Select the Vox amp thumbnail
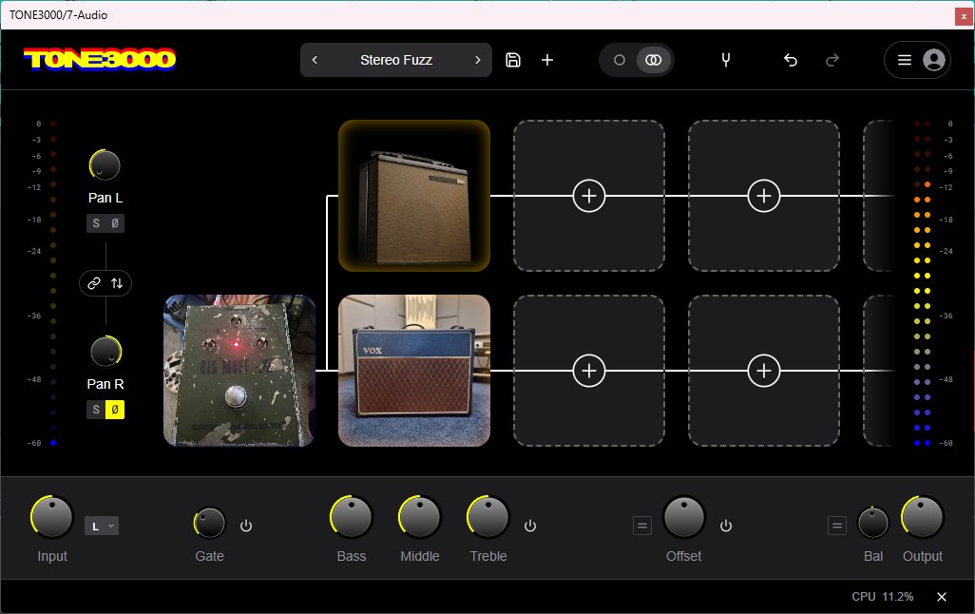This screenshot has width=975, height=614. (414, 371)
